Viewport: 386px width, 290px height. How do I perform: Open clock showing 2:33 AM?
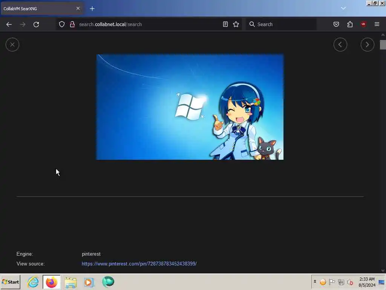tap(367, 282)
